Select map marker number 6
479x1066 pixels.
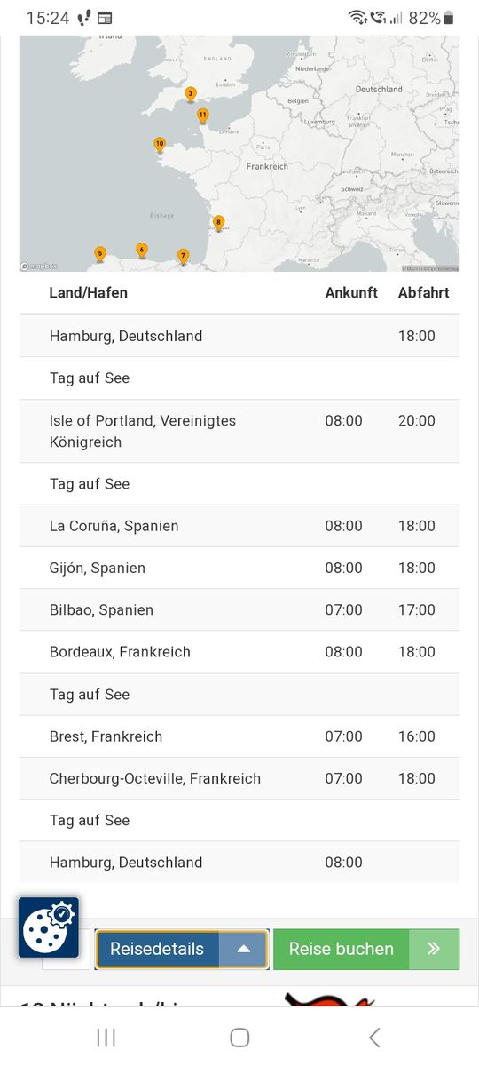coord(142,251)
